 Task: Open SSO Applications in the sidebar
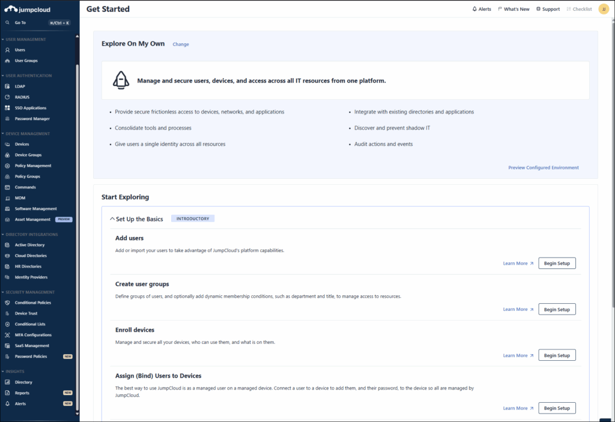point(31,108)
